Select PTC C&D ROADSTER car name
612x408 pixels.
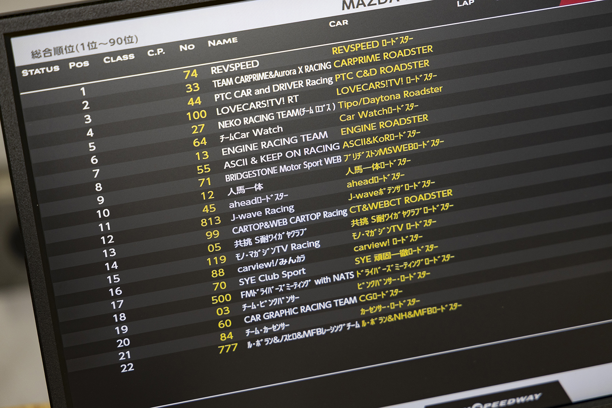pos(382,71)
